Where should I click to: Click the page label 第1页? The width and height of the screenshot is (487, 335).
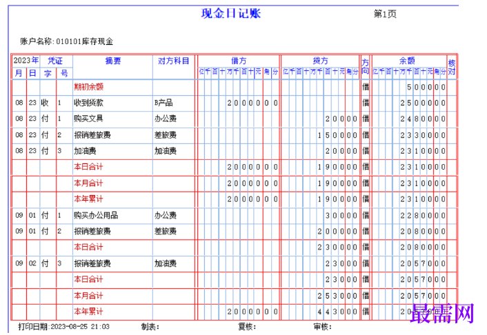pyautogui.click(x=385, y=14)
